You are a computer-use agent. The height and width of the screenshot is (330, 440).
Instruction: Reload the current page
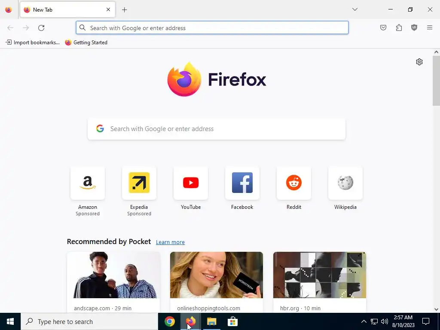(41, 28)
